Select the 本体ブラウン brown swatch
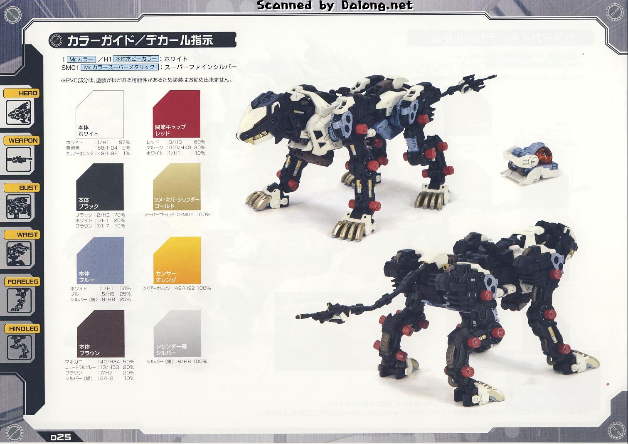628x444 pixels. (x=101, y=334)
